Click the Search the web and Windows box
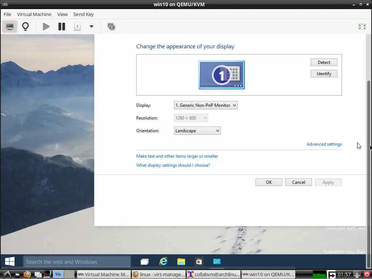Image resolution: width=372 pixels, height=279 pixels. point(77,262)
